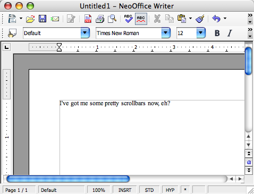Click the Undo arrow icon
This screenshot has height=194, width=254.
pyautogui.click(x=216, y=19)
